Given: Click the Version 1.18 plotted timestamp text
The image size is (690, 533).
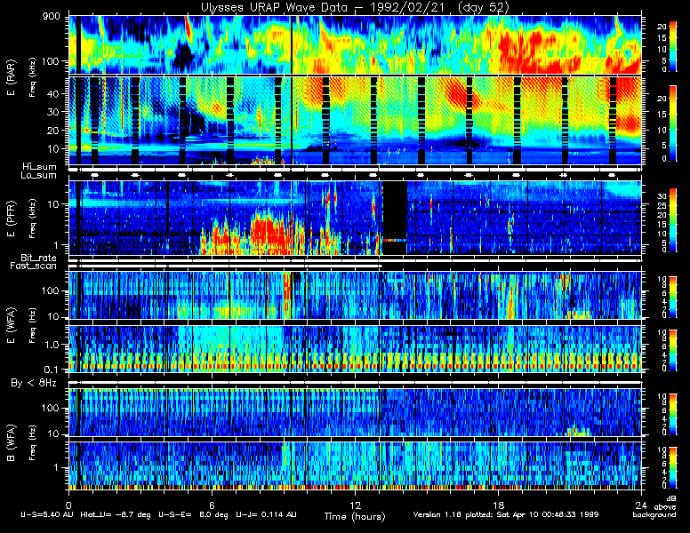Looking at the screenshot, I should [506, 514].
